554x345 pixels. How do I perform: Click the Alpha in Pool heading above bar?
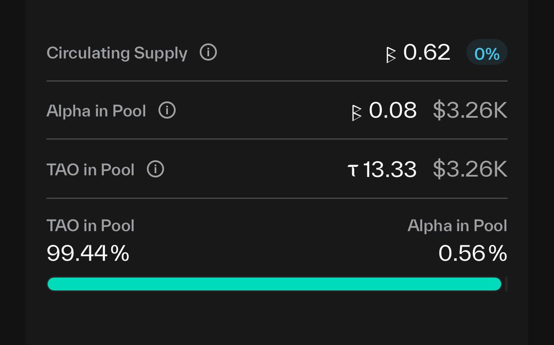point(458,225)
